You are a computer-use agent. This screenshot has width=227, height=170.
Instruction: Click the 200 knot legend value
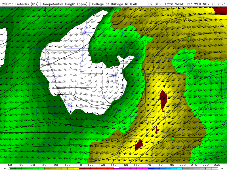[x=182, y=165]
